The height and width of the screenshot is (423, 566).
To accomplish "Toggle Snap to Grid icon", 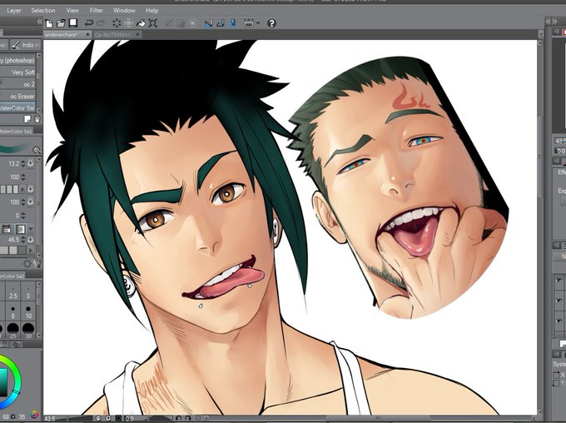I will click(x=233, y=23).
